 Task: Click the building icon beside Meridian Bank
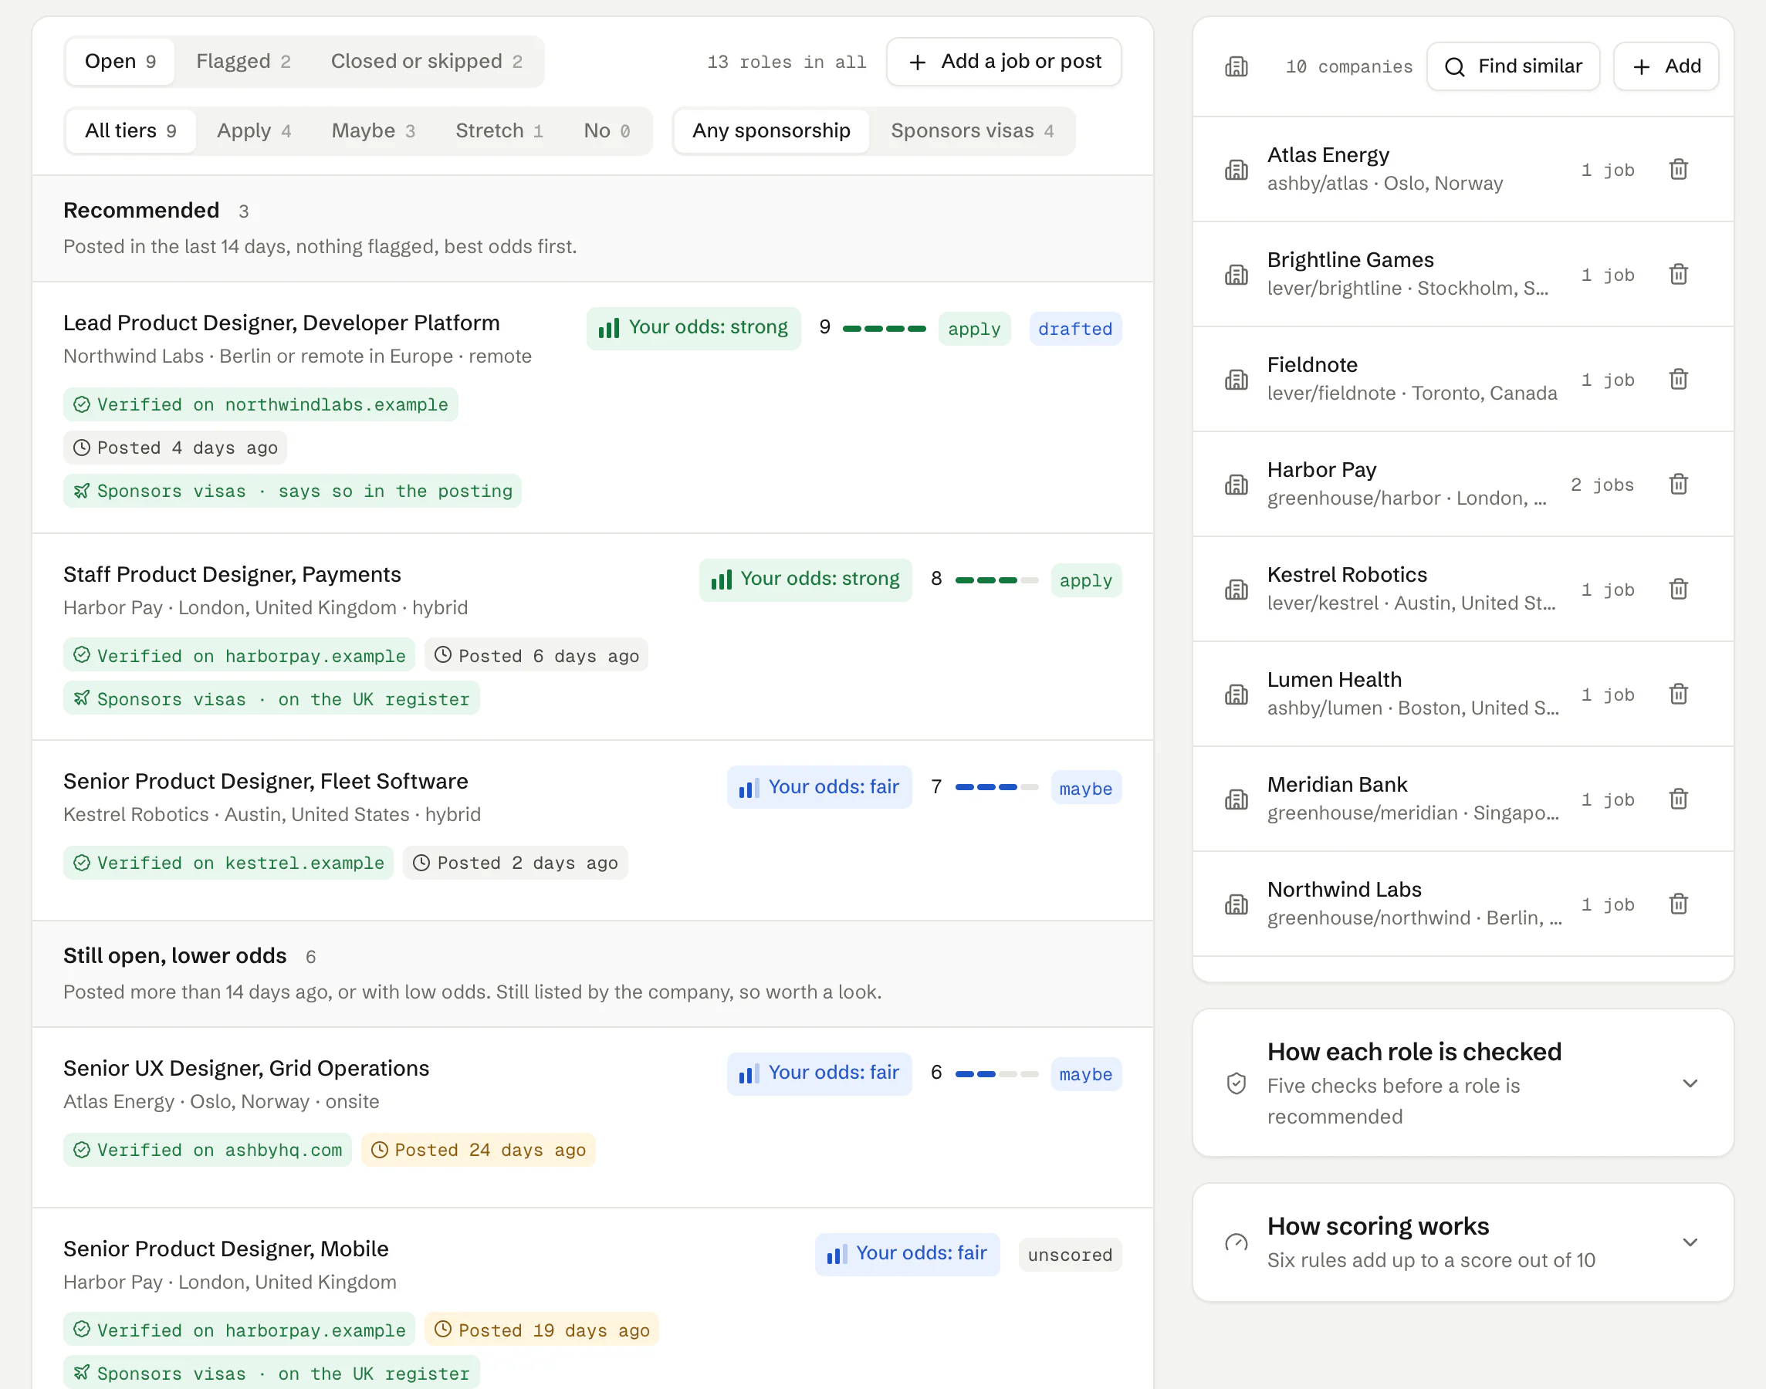coord(1236,799)
